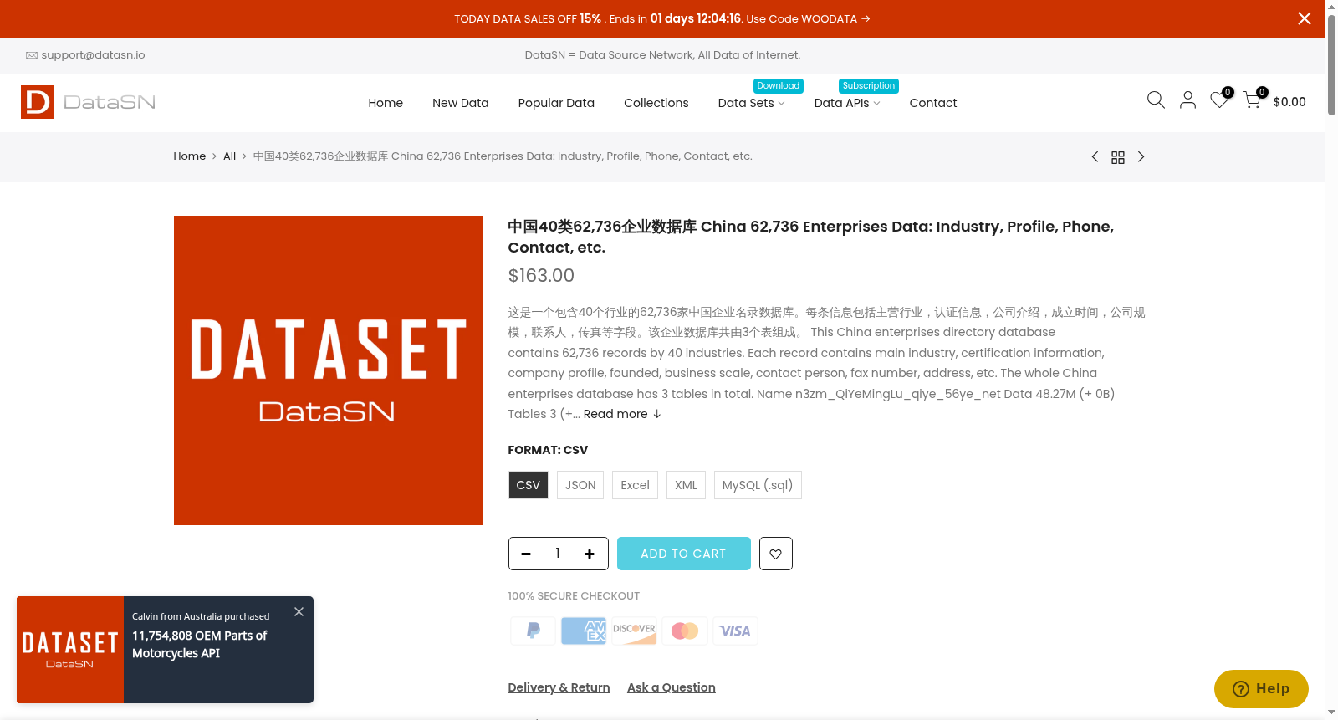The height and width of the screenshot is (720, 1338).
Task: Expand description with Read more
Action: [x=622, y=414]
